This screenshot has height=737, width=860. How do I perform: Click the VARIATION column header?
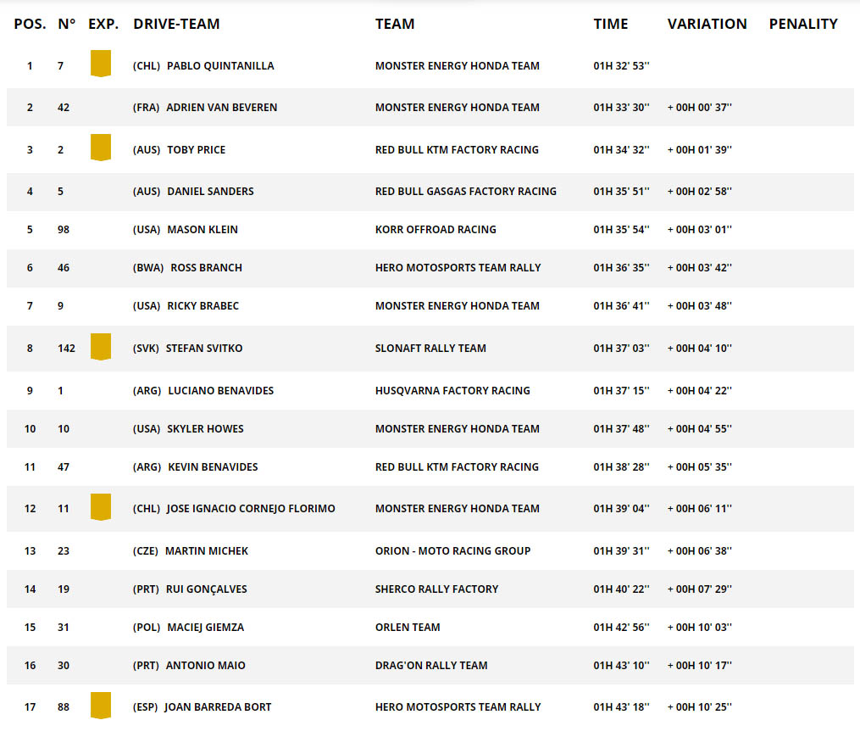point(707,24)
